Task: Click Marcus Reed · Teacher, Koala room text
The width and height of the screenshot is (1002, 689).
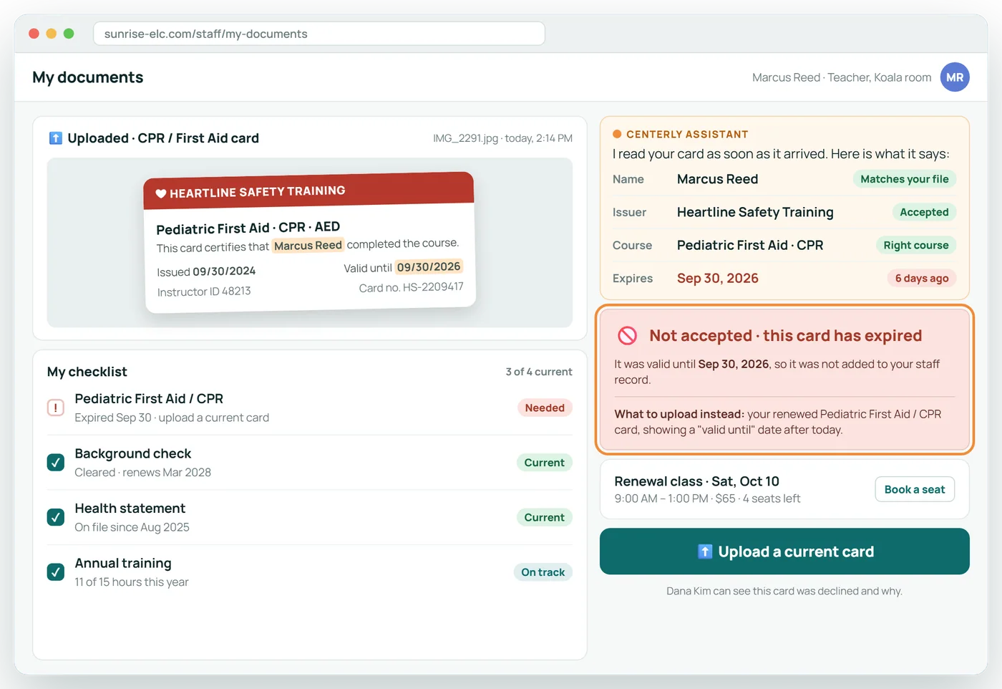Action: (842, 77)
